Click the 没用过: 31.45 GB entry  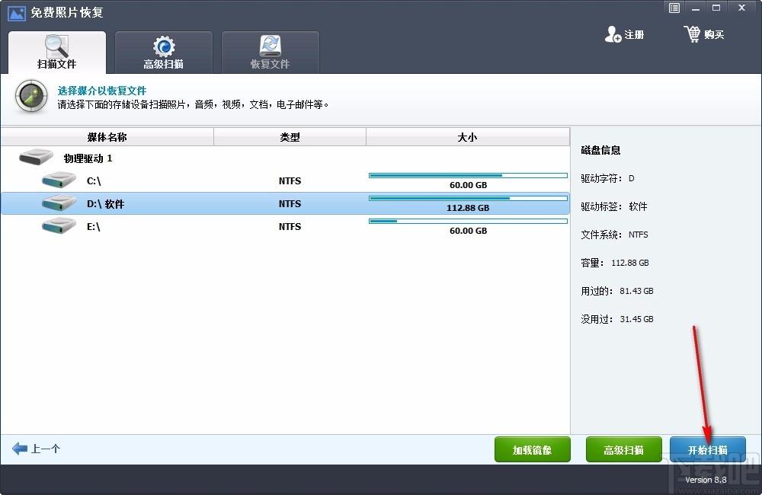tap(617, 319)
